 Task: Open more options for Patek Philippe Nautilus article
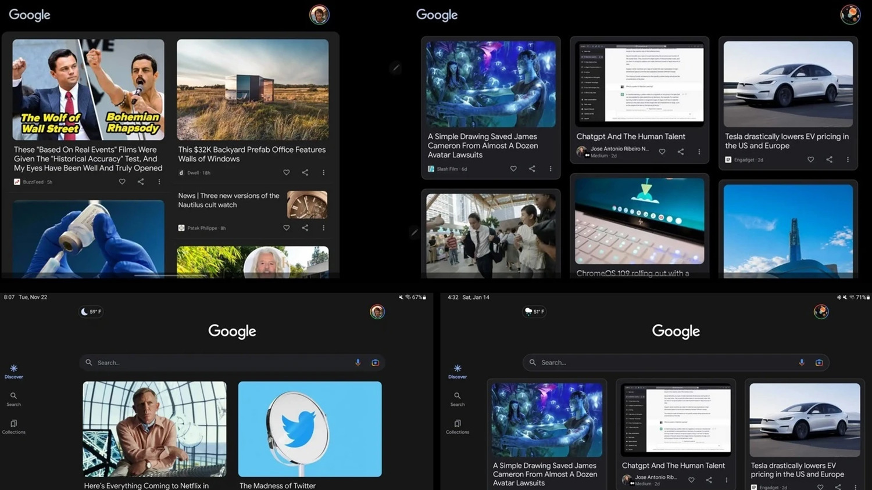[x=324, y=228]
